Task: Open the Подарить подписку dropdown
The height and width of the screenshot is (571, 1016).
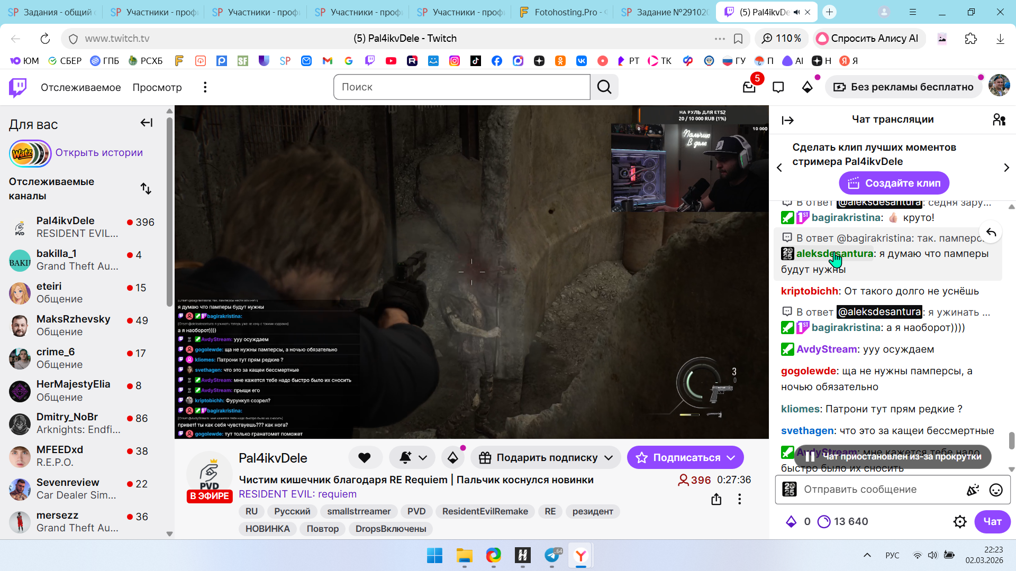Action: point(547,458)
